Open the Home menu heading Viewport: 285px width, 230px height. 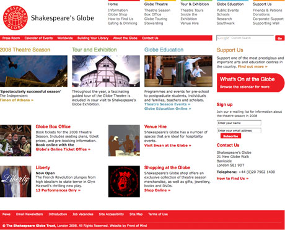pos(113,4)
